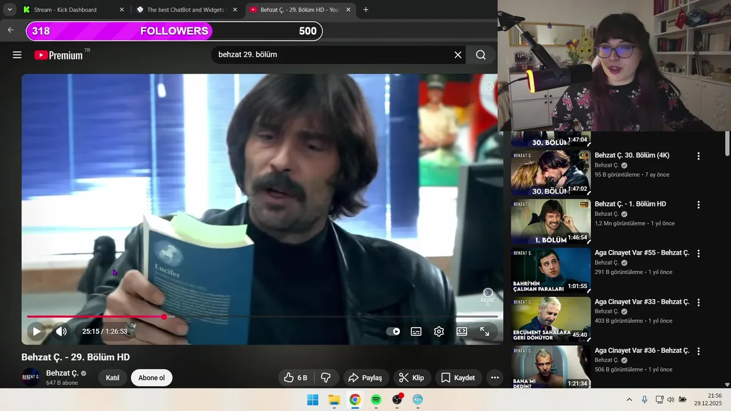Click title Aga Cinayet Var #33

[x=642, y=301]
